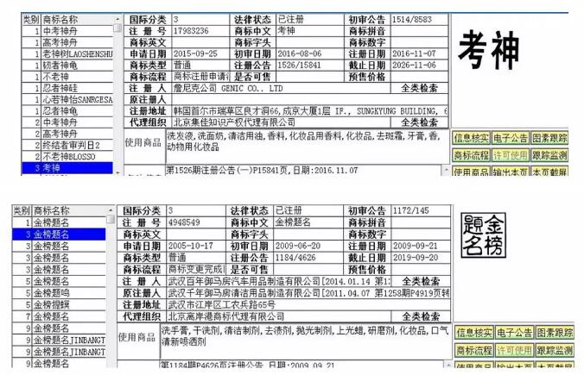Select class 1 金榜题名 row
The width and height of the screenshot is (584, 375).
(60, 222)
